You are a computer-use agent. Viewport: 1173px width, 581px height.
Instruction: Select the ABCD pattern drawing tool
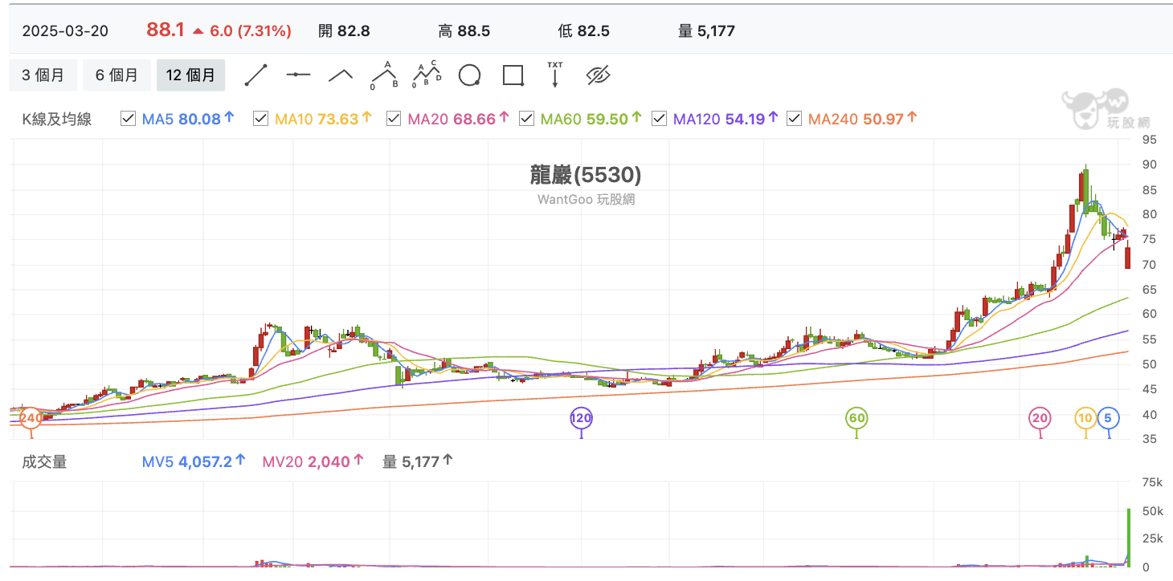[x=427, y=74]
